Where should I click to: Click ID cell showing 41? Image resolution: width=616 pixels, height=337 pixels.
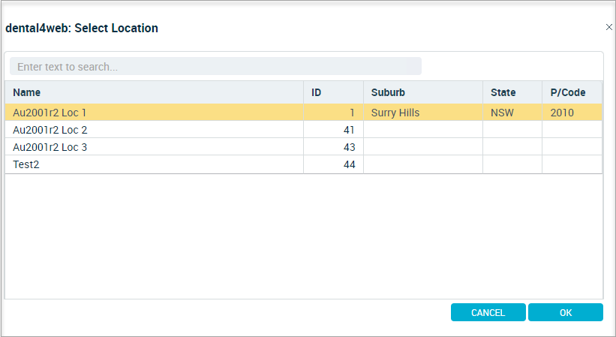[x=334, y=130]
